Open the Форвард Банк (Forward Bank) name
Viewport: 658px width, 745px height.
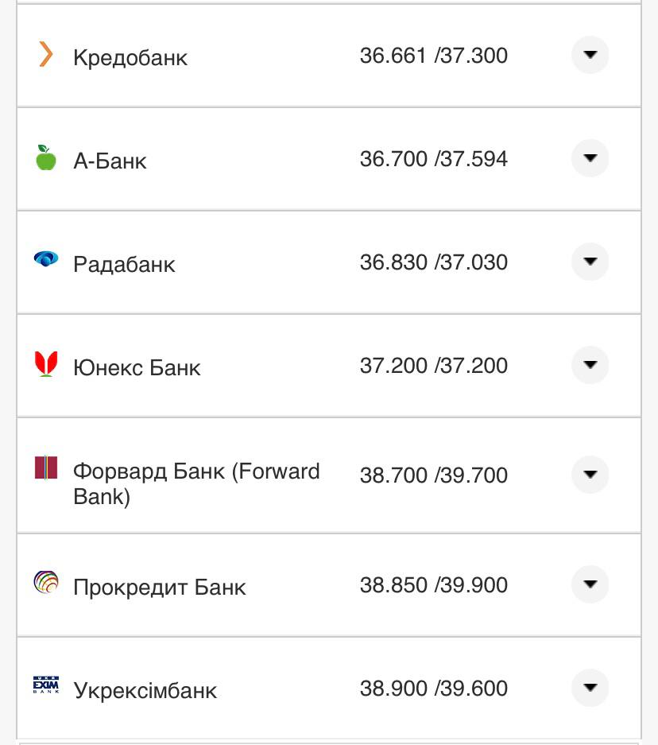click(195, 483)
